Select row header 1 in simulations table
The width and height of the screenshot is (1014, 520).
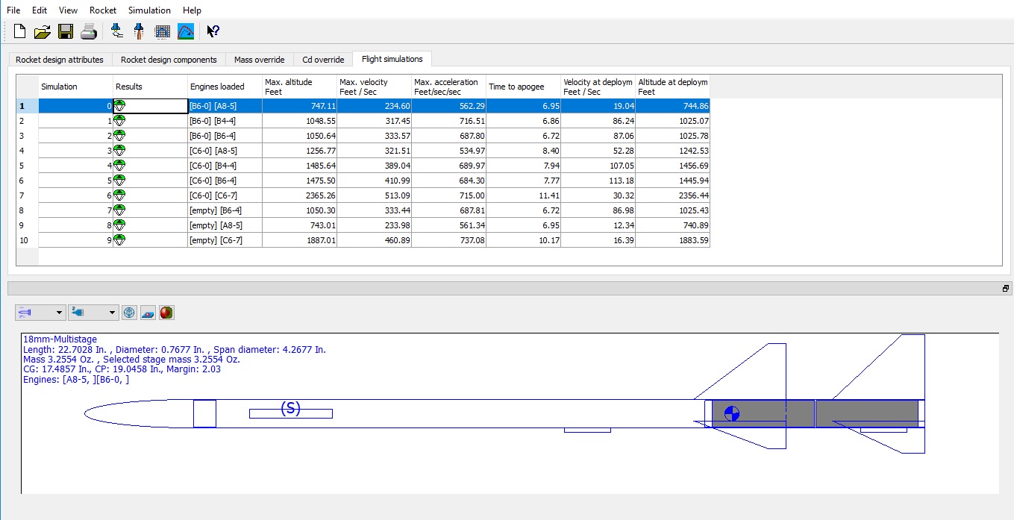point(27,106)
